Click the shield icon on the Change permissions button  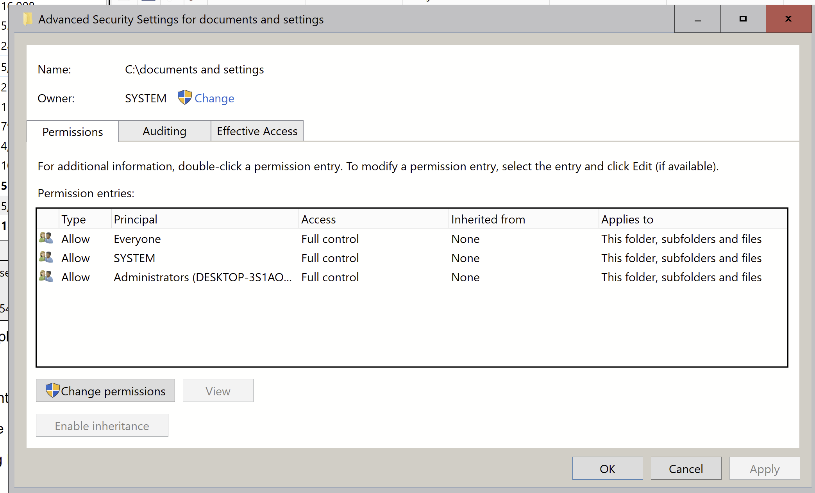(x=52, y=390)
